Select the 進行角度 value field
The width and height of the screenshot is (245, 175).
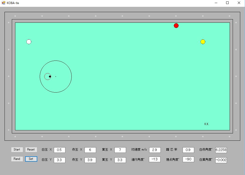(154, 159)
